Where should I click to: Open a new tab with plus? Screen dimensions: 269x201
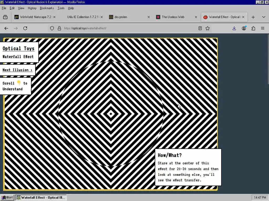tap(253, 17)
